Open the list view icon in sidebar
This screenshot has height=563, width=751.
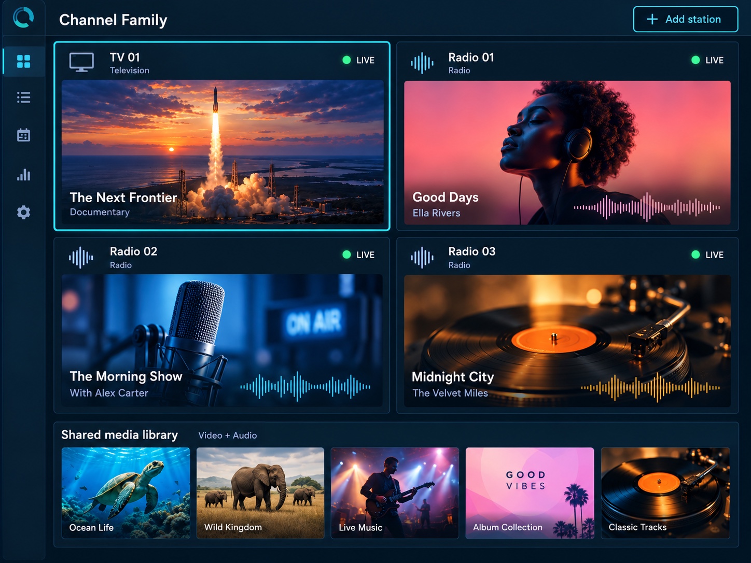[x=23, y=97]
